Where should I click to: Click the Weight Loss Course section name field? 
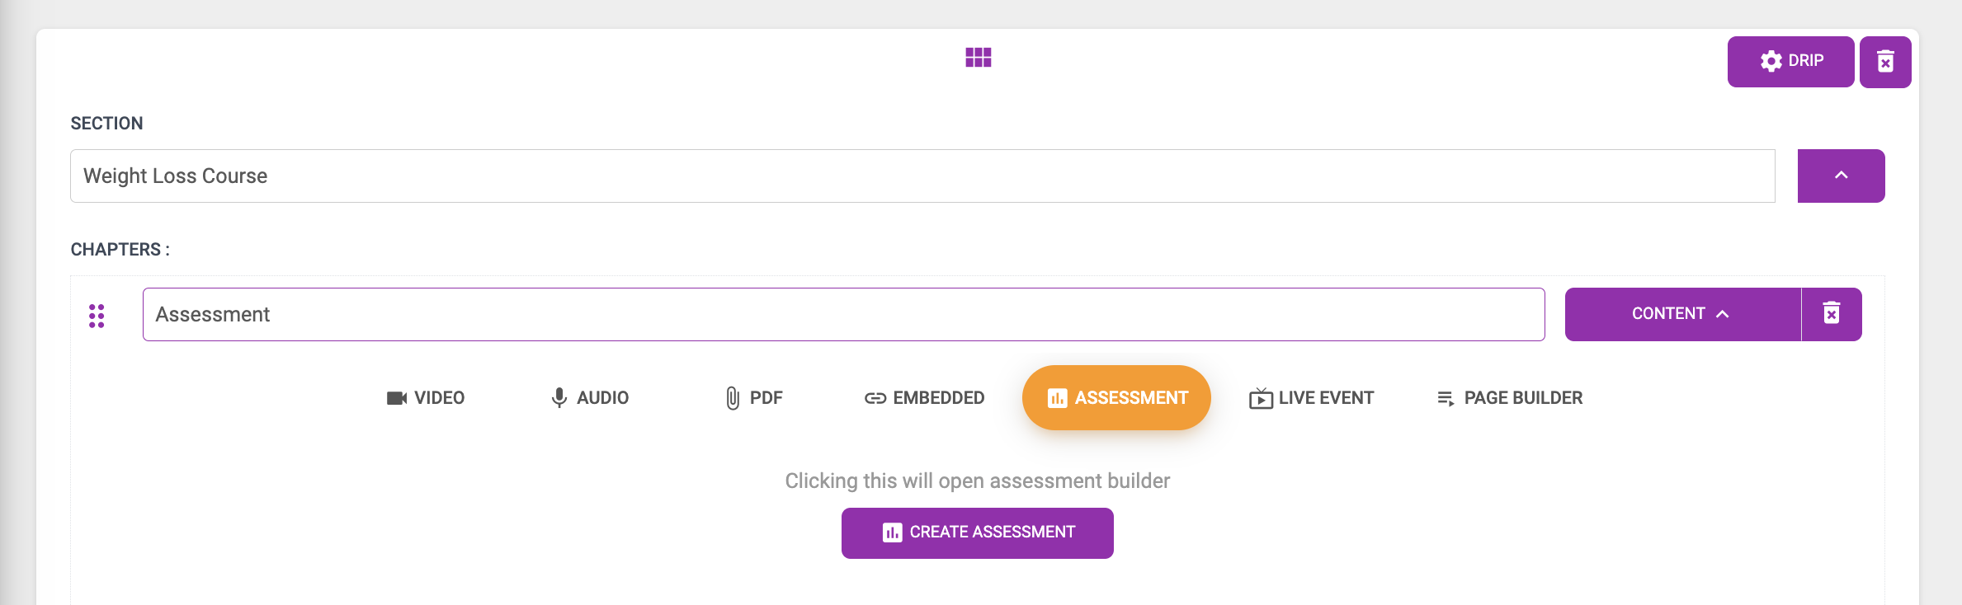922,176
